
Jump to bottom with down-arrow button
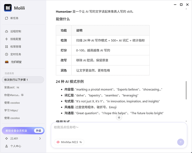point(119,118)
